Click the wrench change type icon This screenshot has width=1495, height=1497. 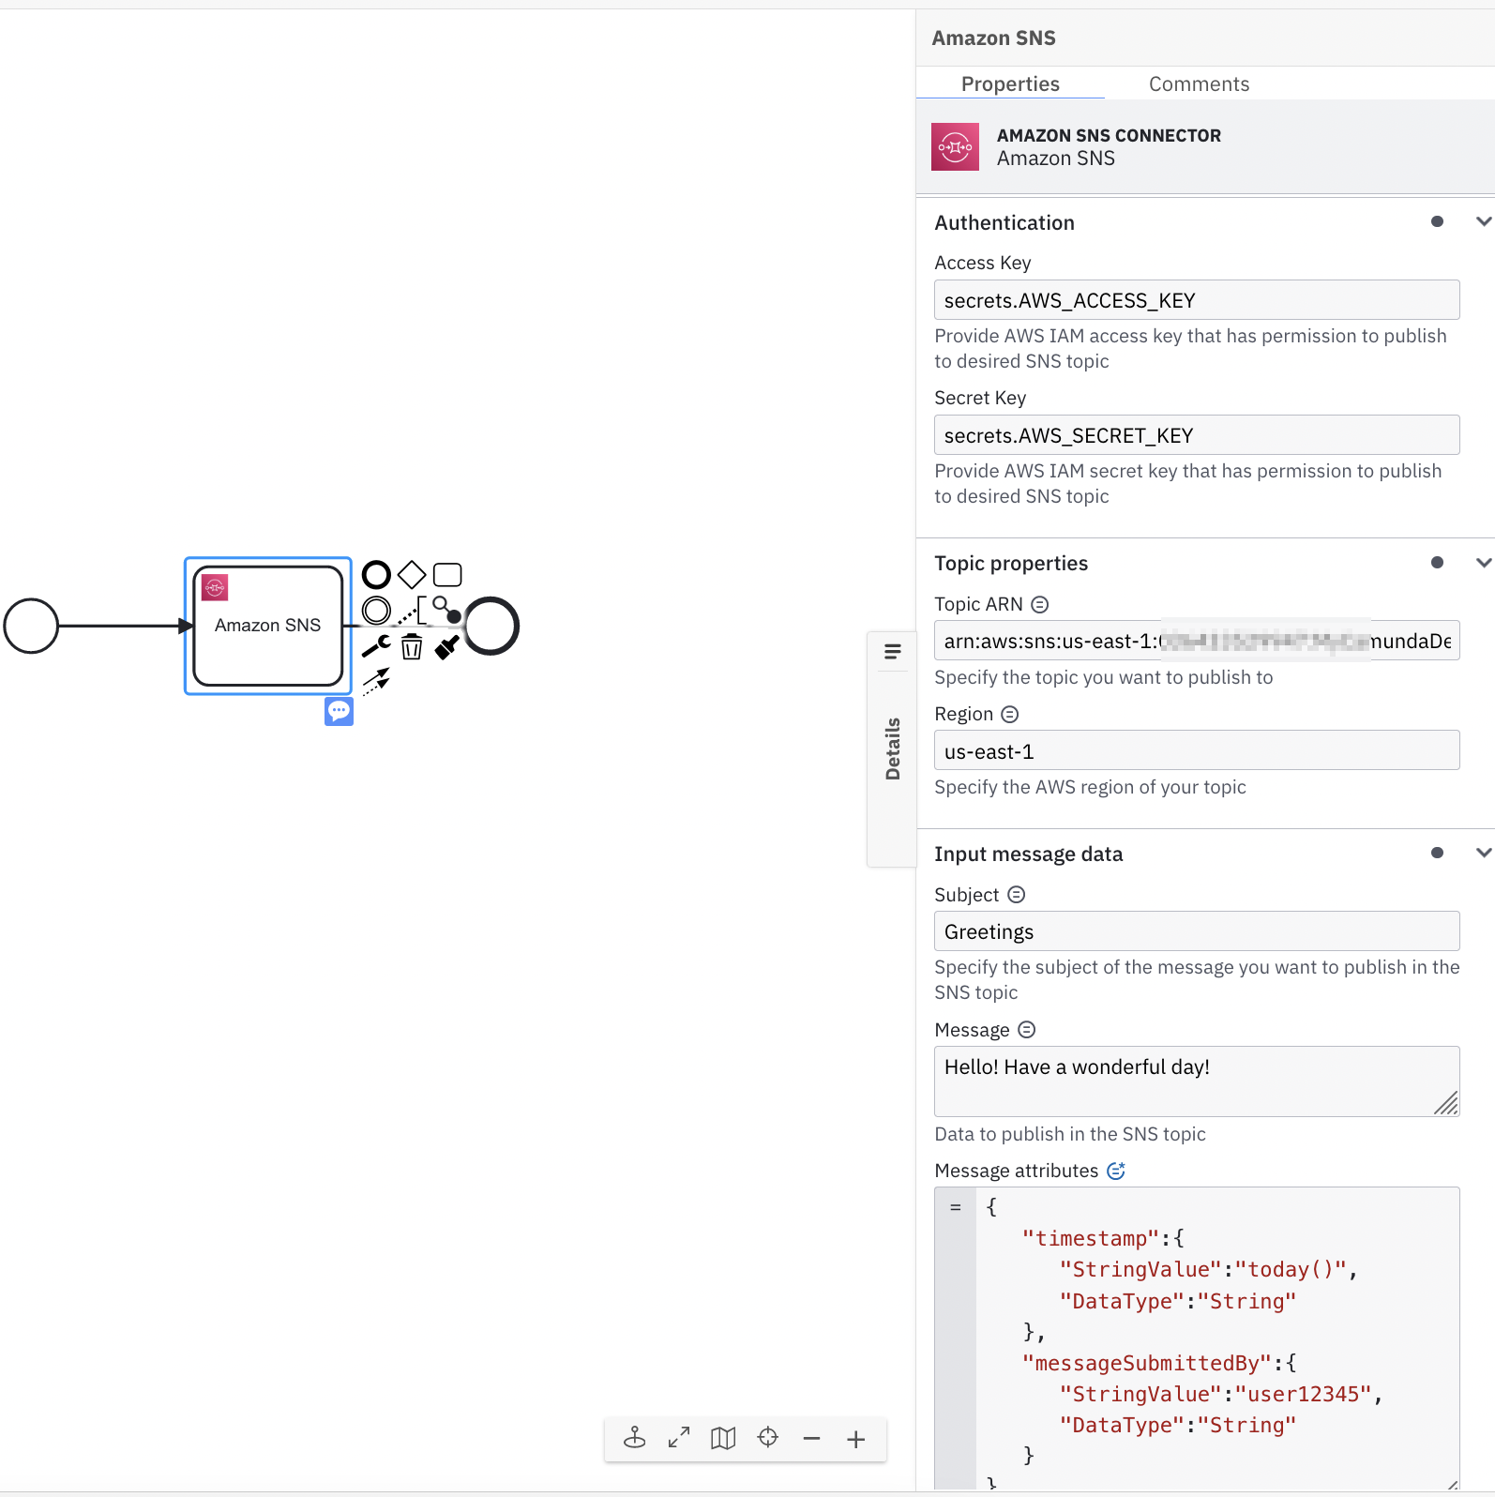(x=376, y=646)
